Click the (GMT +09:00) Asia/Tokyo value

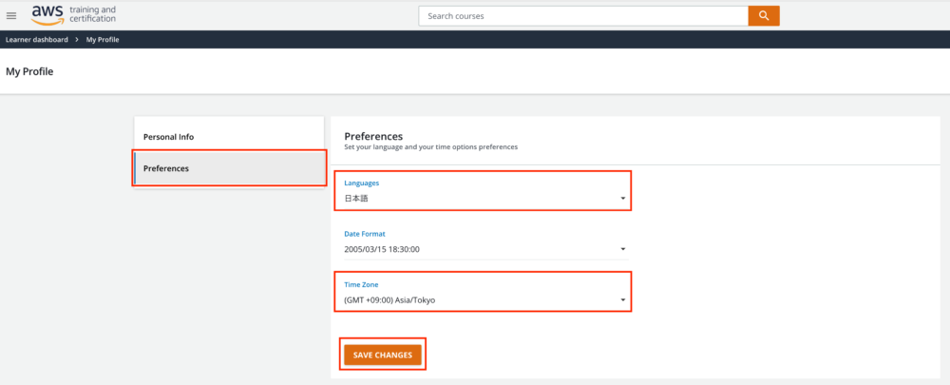tap(389, 300)
